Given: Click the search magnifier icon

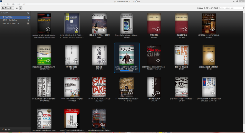Looking at the screenshot, I should tap(243, 8).
